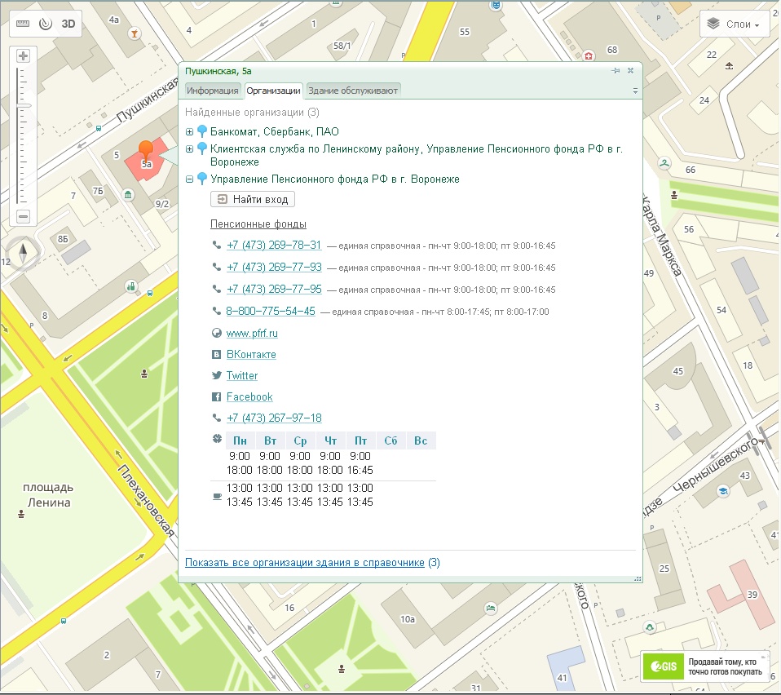The width and height of the screenshot is (781, 695).
Task: Click the green recycling icon near building 39
Action: click(x=650, y=627)
